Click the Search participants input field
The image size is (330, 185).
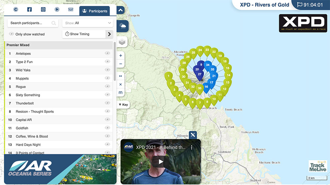point(30,23)
